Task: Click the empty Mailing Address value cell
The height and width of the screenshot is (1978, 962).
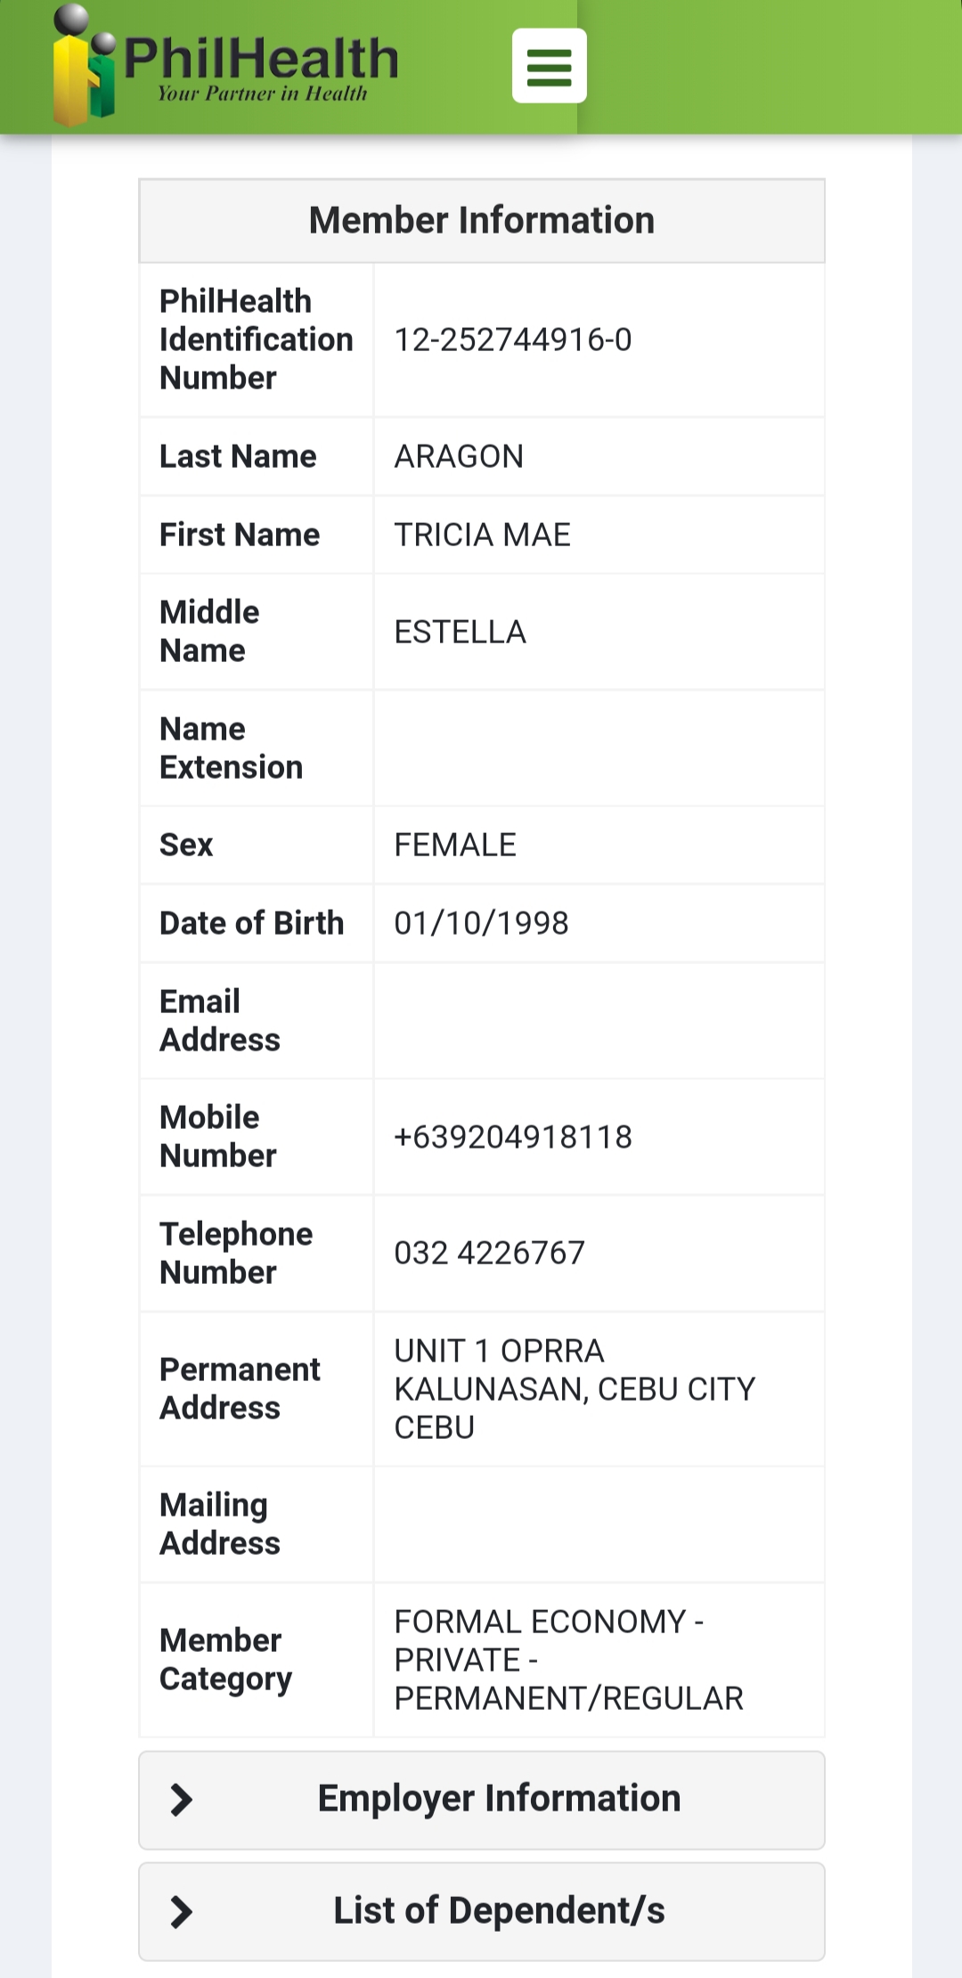Action: (x=599, y=1524)
